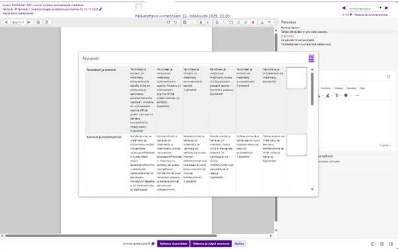Pick the red annotation colour
Image resolution: width=398 pixels, height=249 pixels.
253,22
